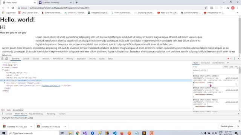Open the Event Listeners tab
This screenshot has height=135, width=241.
click(x=218, y=63)
